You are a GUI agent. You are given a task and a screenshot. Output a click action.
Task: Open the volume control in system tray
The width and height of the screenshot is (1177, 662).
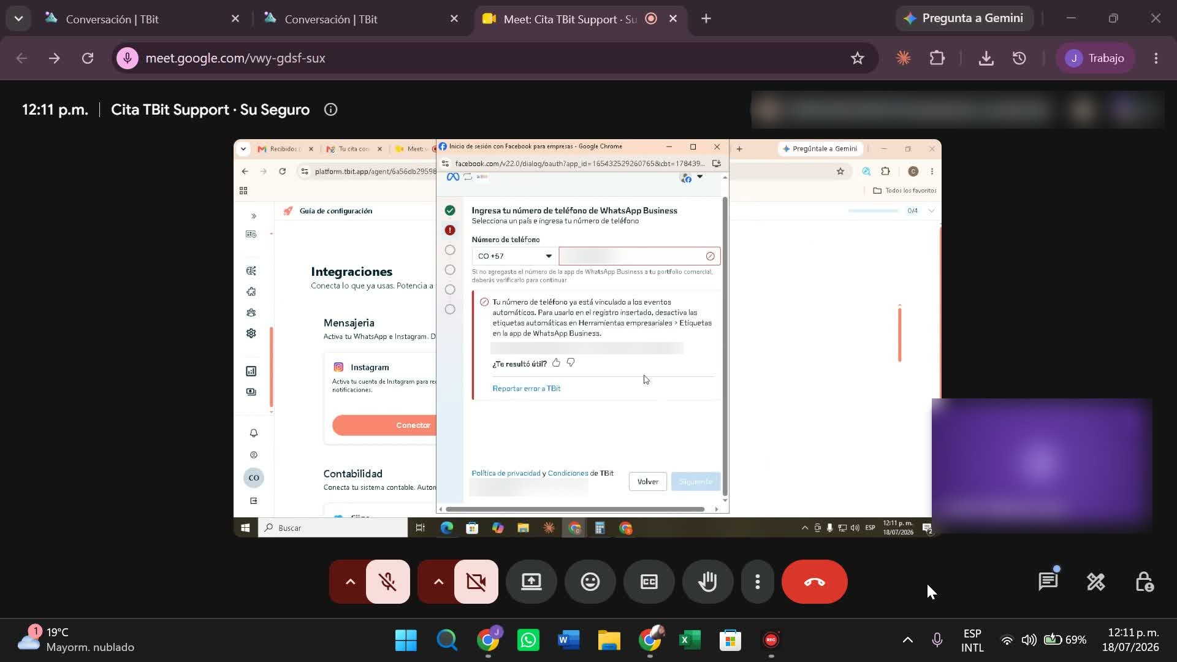(1029, 640)
